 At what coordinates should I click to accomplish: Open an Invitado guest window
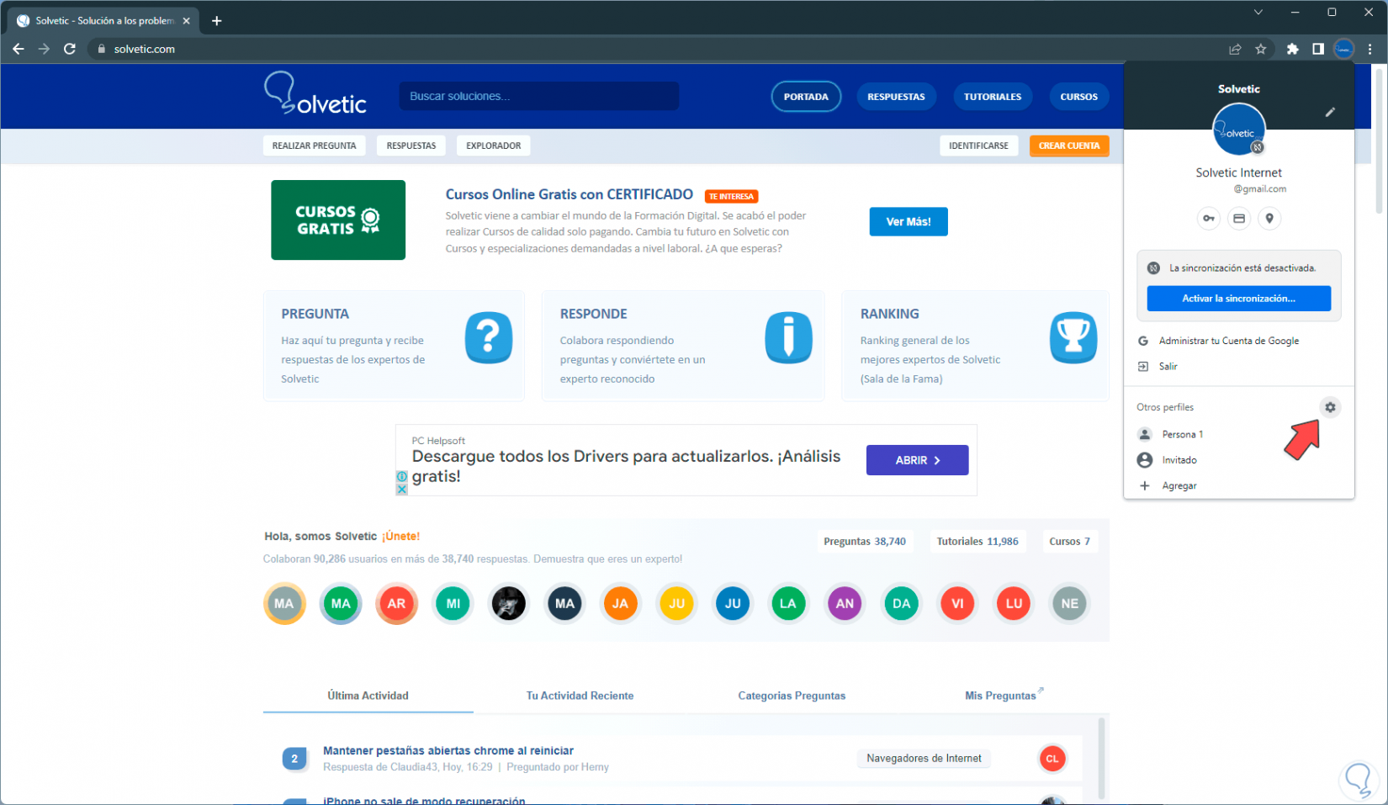click(x=1239, y=460)
